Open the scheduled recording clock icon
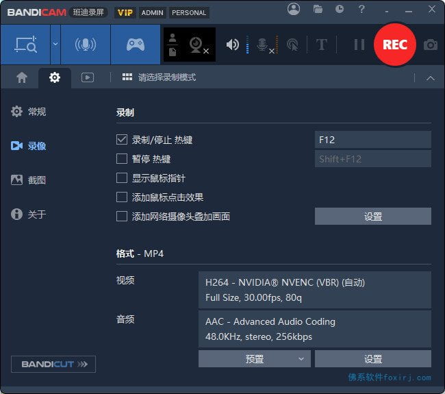 [340, 10]
